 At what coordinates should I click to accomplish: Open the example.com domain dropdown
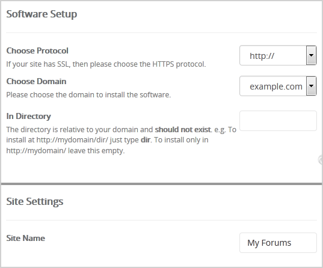point(278,87)
